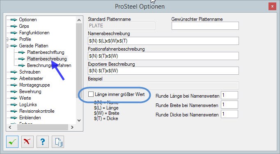280x154 pixels.
Task: Click the arrow icon next to Optionen
Action: click(x=14, y=20)
